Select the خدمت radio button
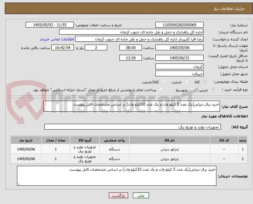253x204 pixels. click(x=187, y=81)
